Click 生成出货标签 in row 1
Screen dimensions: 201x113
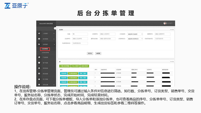[x=73, y=73]
